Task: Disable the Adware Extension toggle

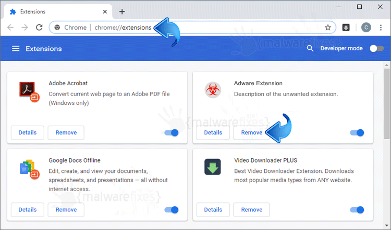Action: [x=357, y=132]
